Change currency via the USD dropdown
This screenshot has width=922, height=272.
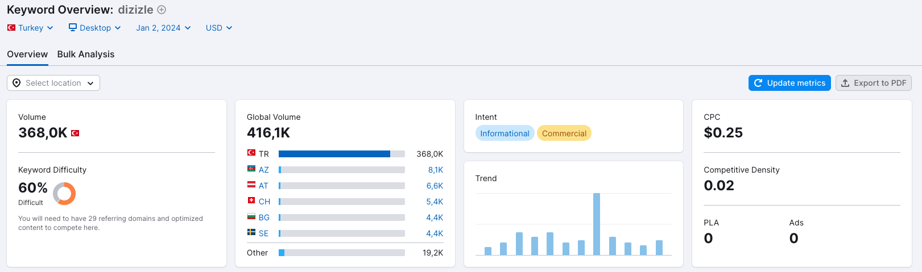point(219,28)
